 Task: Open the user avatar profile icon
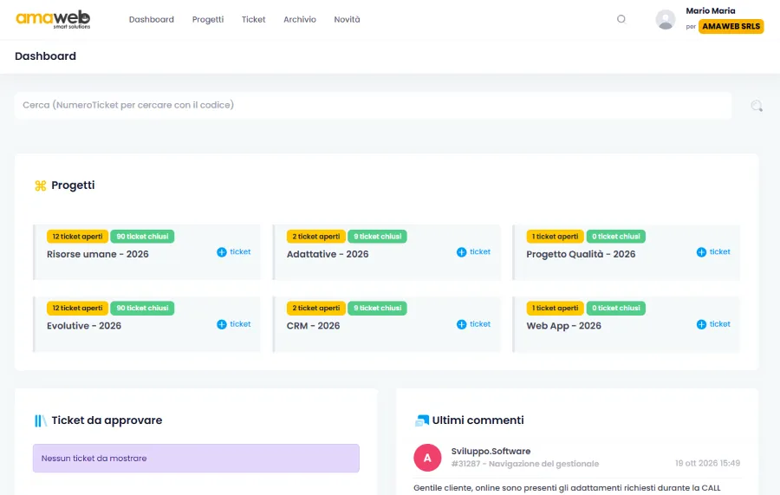(x=665, y=19)
